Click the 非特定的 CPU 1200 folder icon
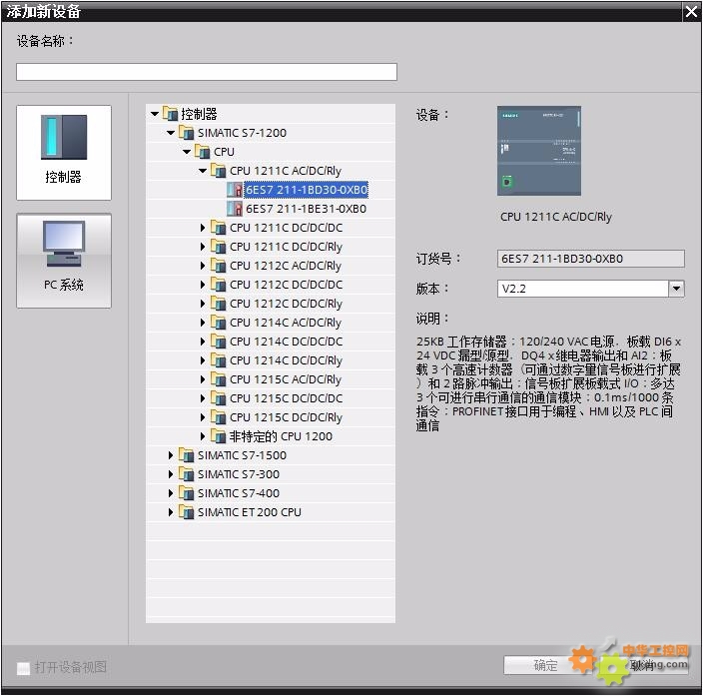The width and height of the screenshot is (703, 696). coord(219,436)
